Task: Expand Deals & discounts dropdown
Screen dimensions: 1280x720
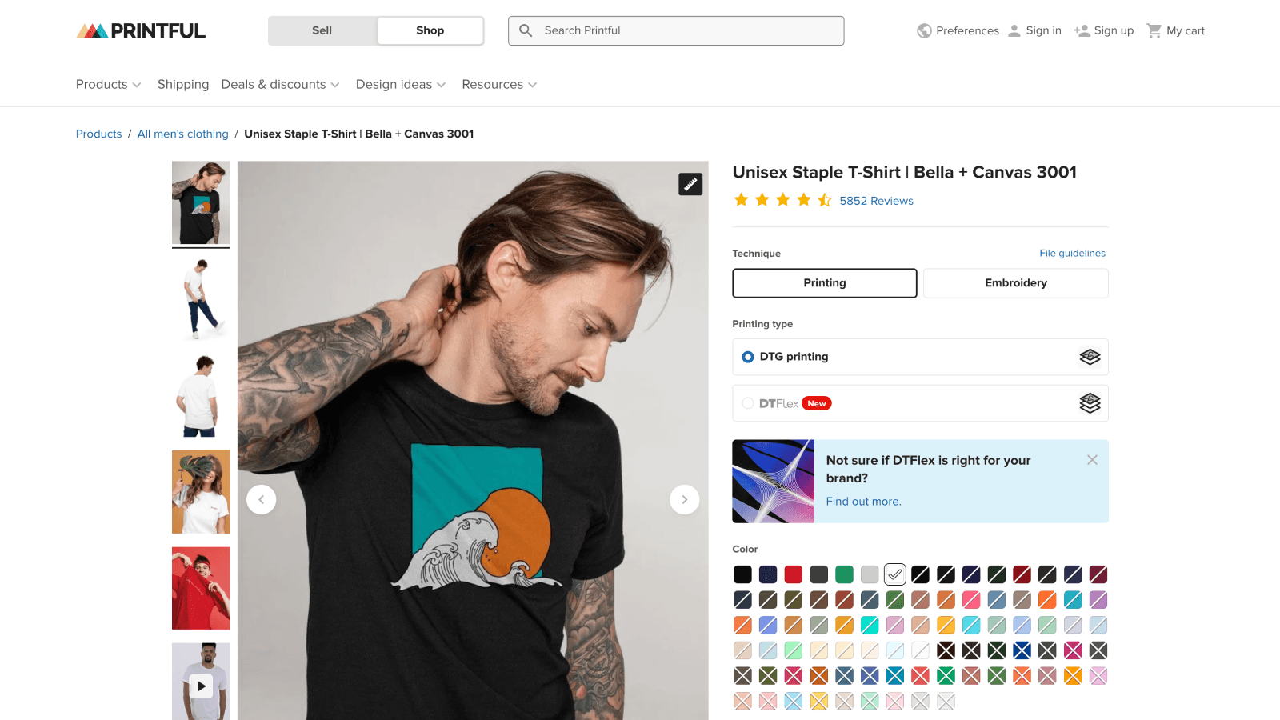Action: click(280, 85)
